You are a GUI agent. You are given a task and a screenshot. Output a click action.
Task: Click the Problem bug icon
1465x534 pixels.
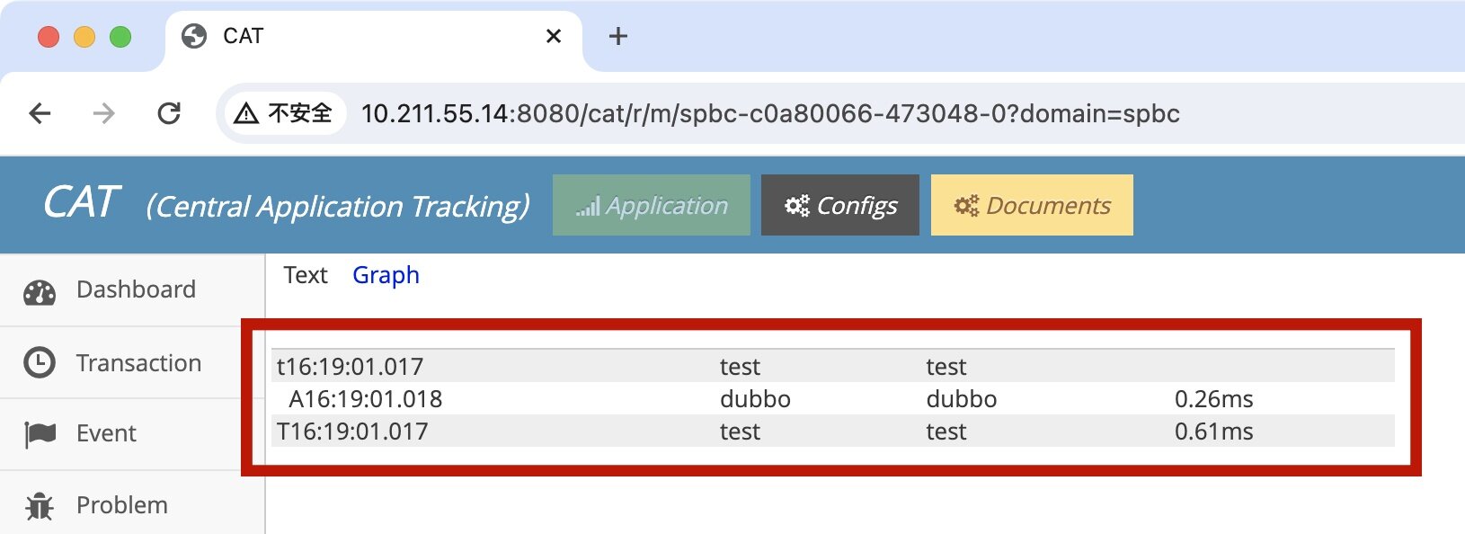(x=40, y=506)
